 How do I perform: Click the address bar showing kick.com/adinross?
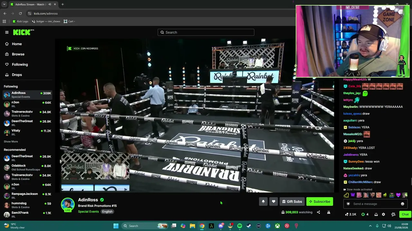point(161,13)
